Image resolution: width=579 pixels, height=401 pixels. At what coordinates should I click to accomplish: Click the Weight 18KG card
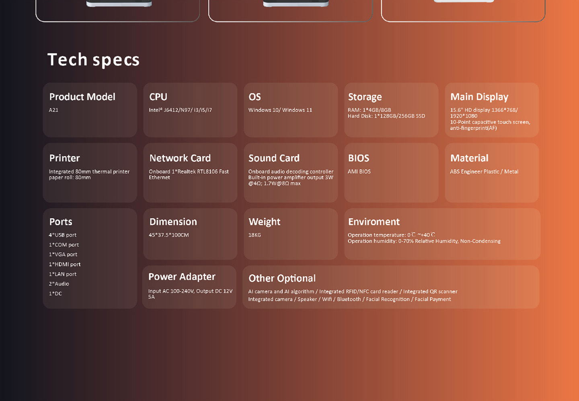point(291,234)
